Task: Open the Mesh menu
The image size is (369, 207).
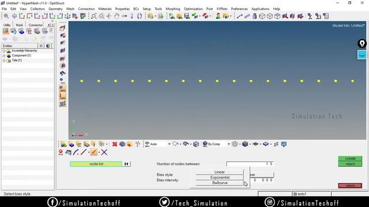Action: point(70,9)
